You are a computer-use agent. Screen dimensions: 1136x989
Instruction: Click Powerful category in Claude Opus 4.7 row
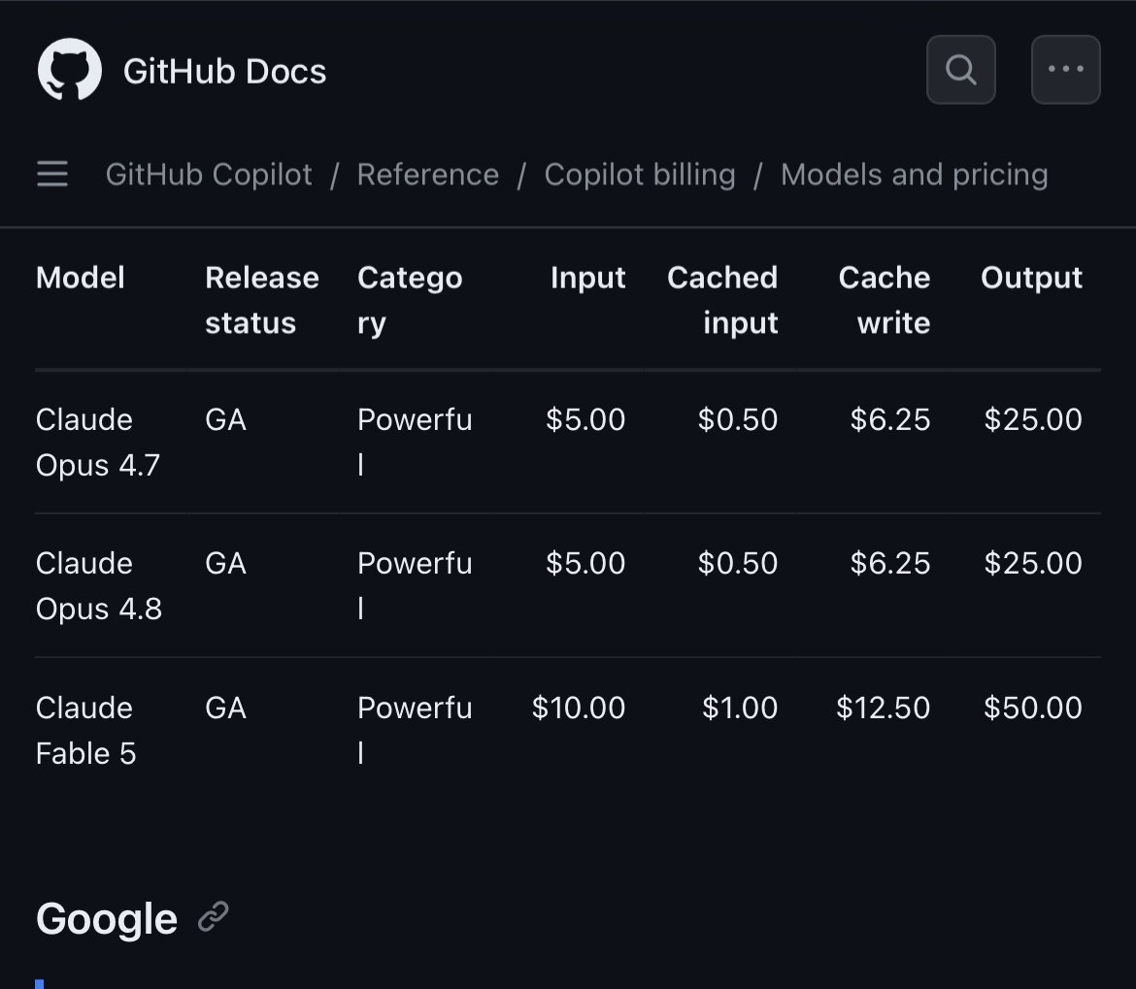coord(415,441)
